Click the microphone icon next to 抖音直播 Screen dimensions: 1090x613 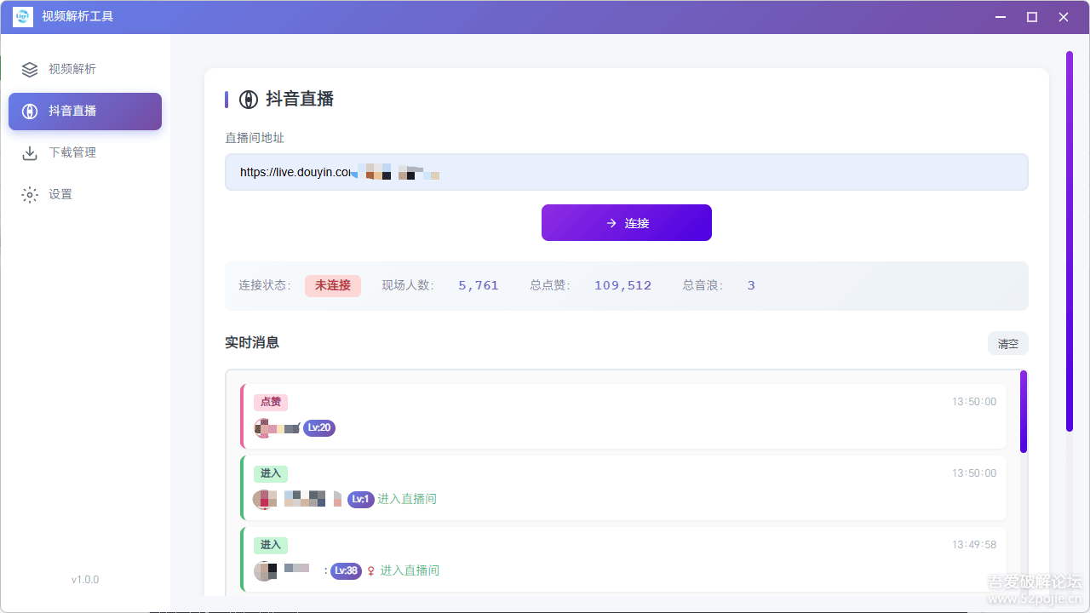(x=30, y=111)
